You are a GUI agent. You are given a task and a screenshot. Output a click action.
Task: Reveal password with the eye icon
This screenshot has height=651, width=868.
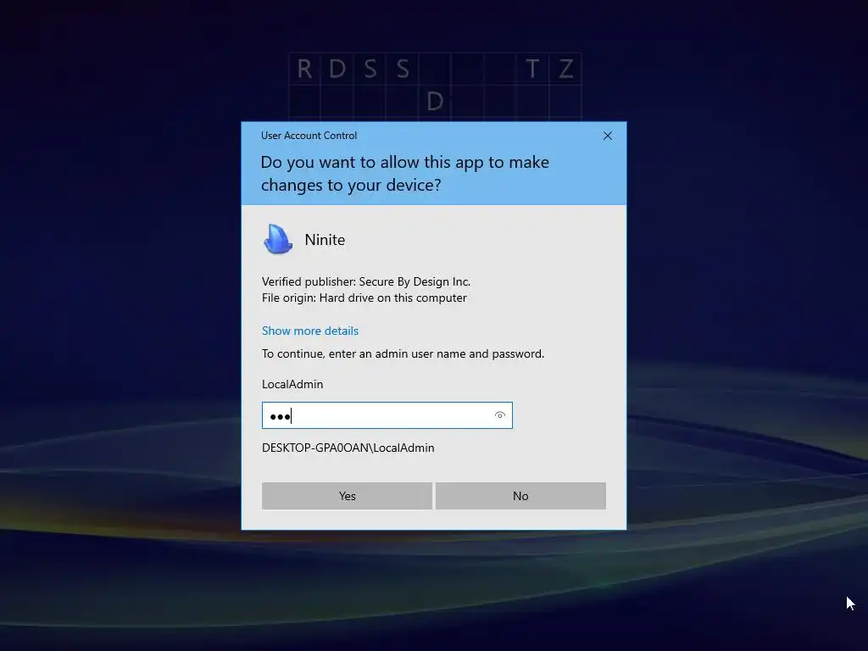pyautogui.click(x=500, y=415)
